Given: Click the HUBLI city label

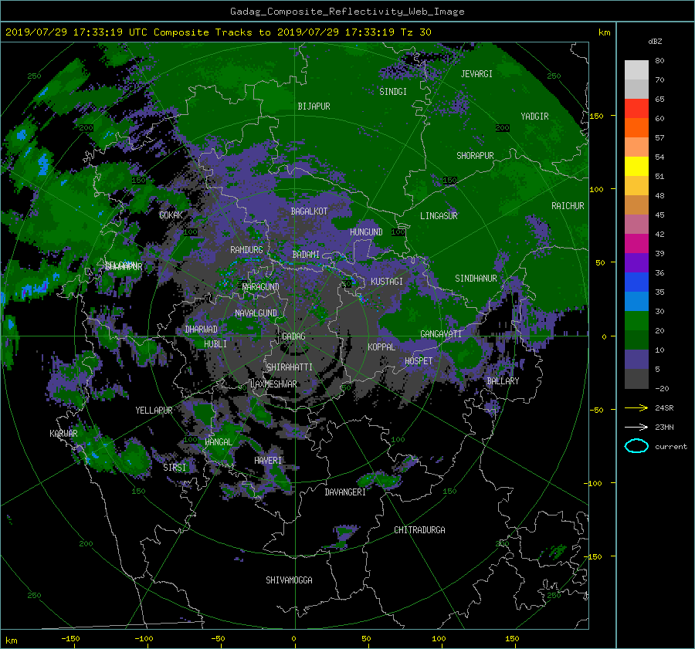Looking at the screenshot, I should [x=215, y=344].
